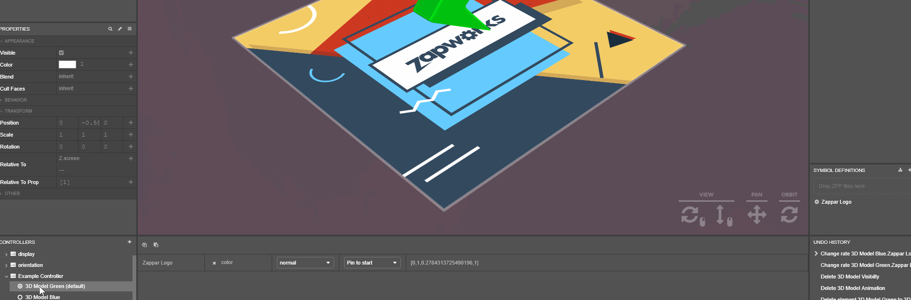Toggle the Visible checkbox

point(61,53)
